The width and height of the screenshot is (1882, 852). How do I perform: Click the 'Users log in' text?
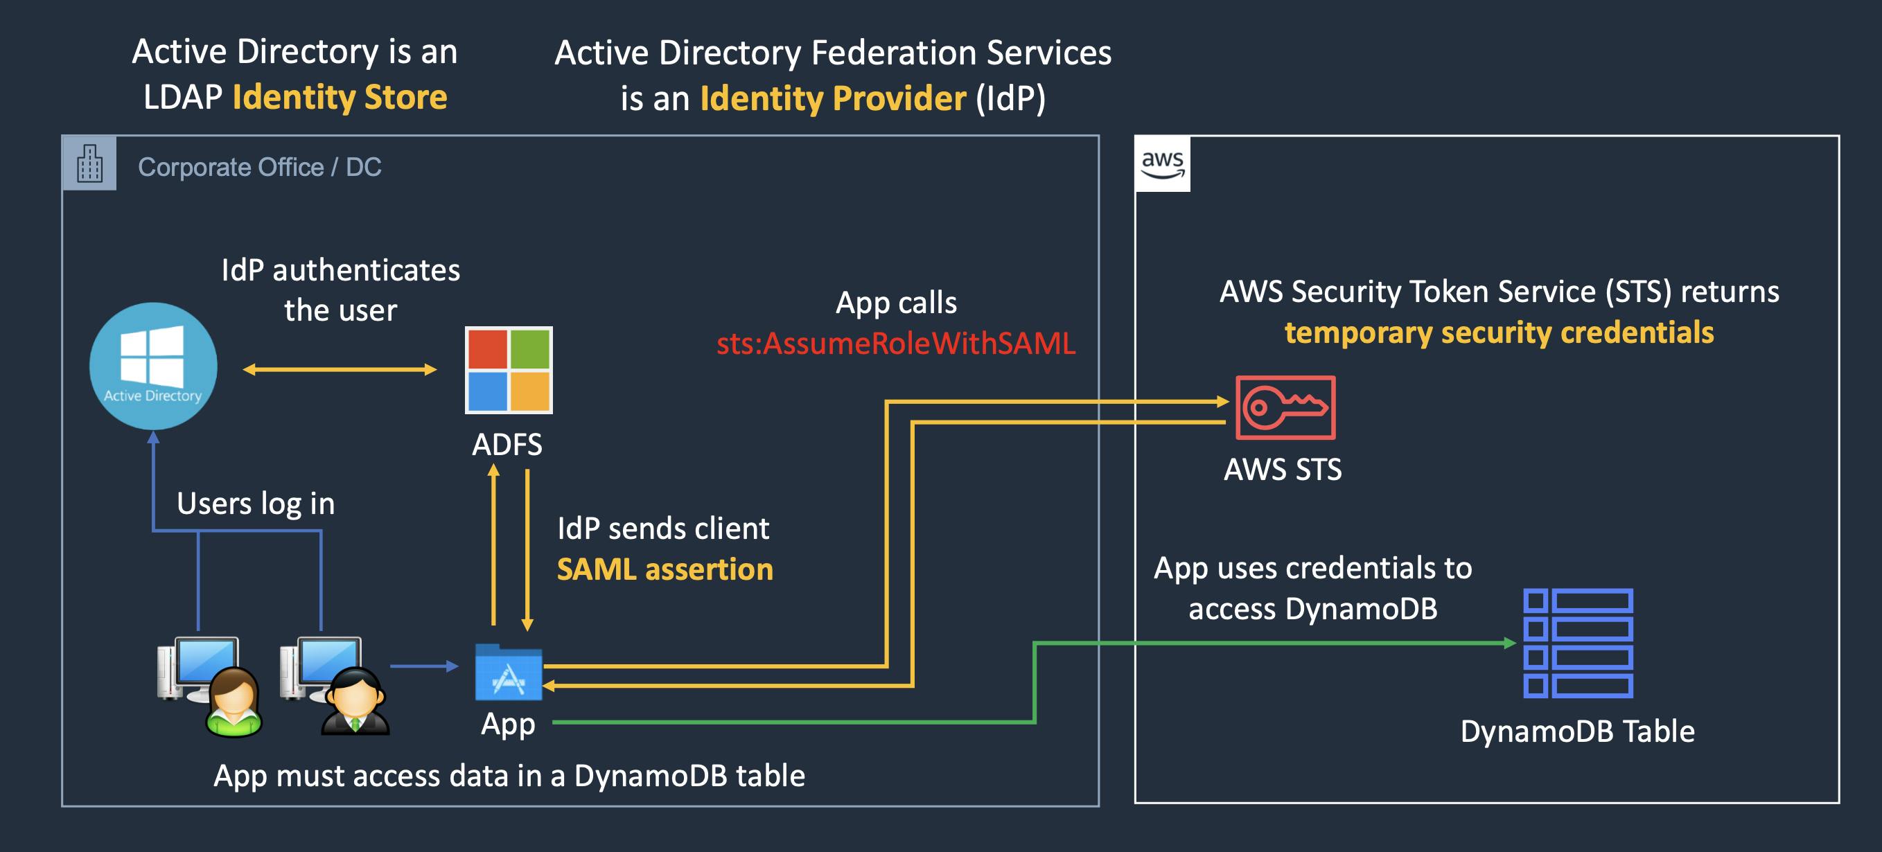click(256, 504)
